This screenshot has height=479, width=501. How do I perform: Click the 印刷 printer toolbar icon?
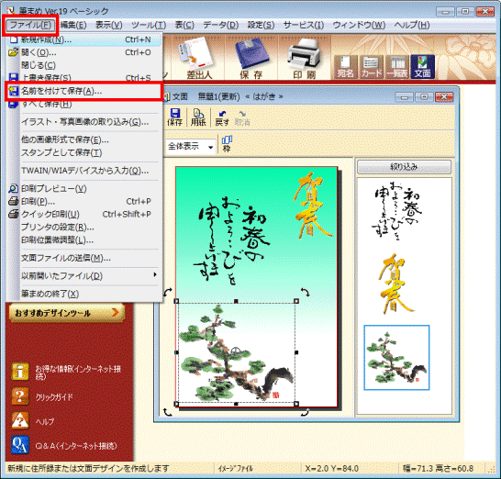(x=304, y=59)
